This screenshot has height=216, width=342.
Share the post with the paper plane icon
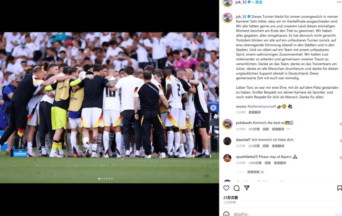tap(247, 188)
